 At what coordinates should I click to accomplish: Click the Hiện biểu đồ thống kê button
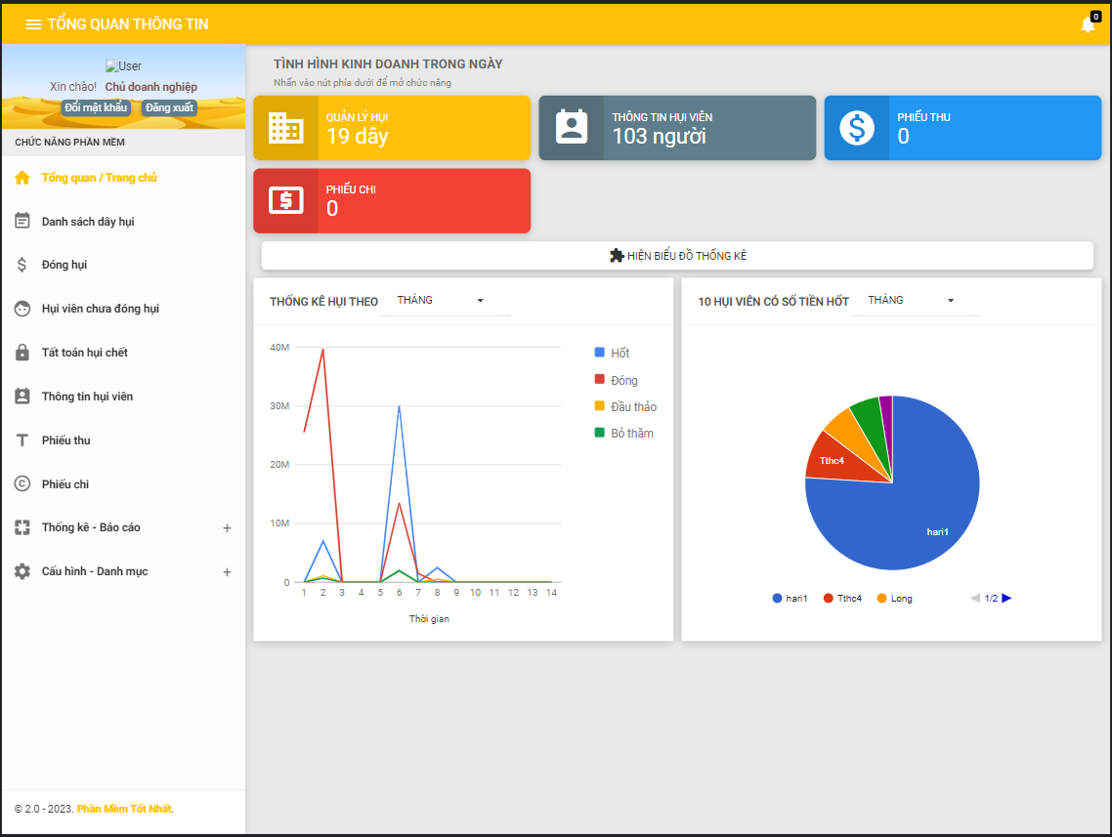tap(677, 256)
